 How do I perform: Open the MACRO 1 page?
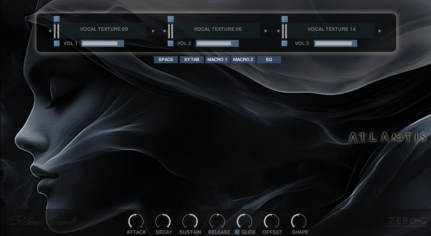(x=217, y=60)
